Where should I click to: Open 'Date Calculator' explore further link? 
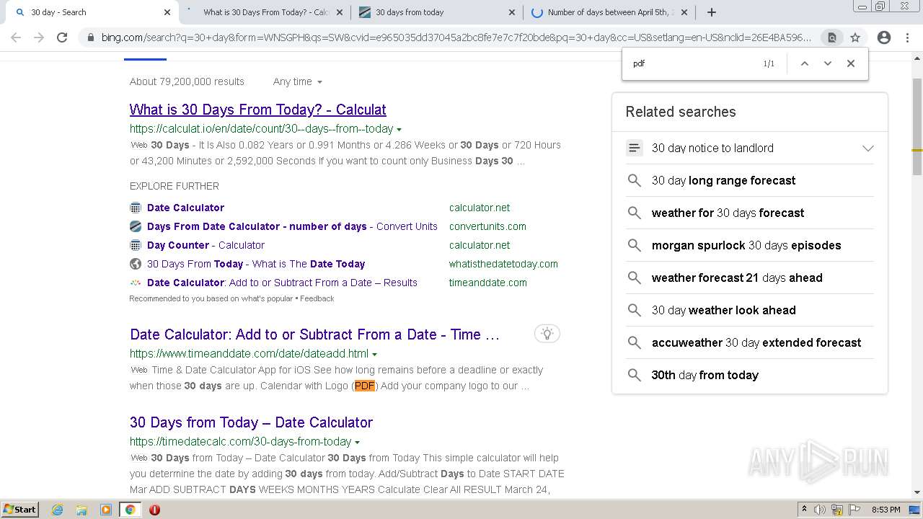point(185,208)
